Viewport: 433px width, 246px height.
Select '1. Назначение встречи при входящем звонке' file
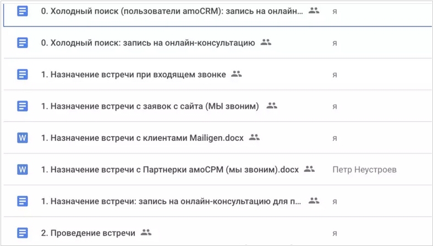coord(133,75)
